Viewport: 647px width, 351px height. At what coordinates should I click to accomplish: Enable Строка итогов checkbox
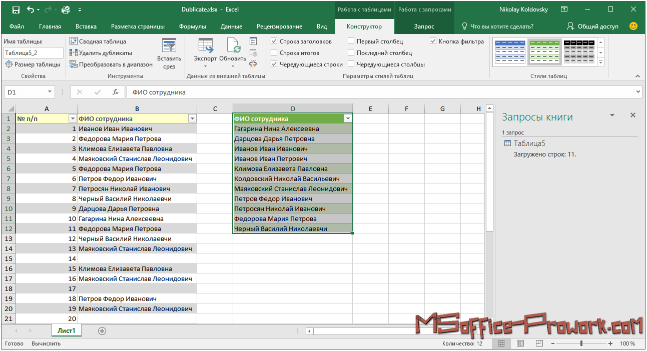pyautogui.click(x=274, y=53)
